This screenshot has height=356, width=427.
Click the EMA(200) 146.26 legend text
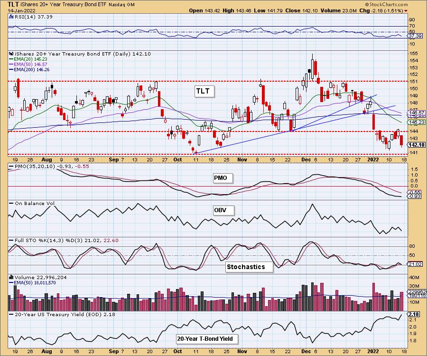click(32, 70)
